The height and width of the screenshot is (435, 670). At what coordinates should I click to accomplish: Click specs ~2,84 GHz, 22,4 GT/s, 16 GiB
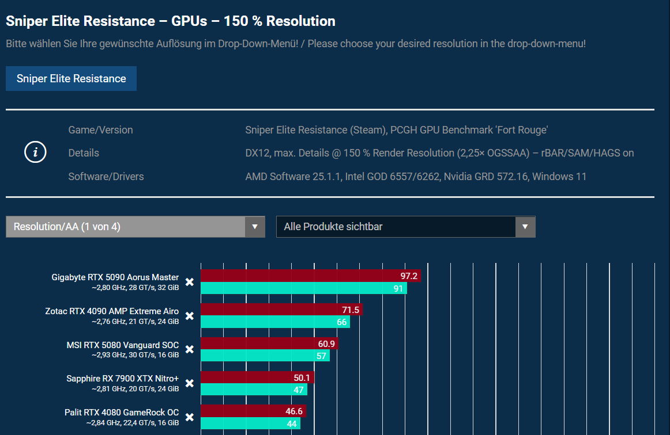(x=133, y=423)
